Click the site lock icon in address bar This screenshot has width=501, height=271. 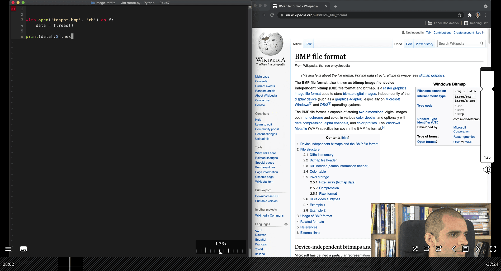282,15
